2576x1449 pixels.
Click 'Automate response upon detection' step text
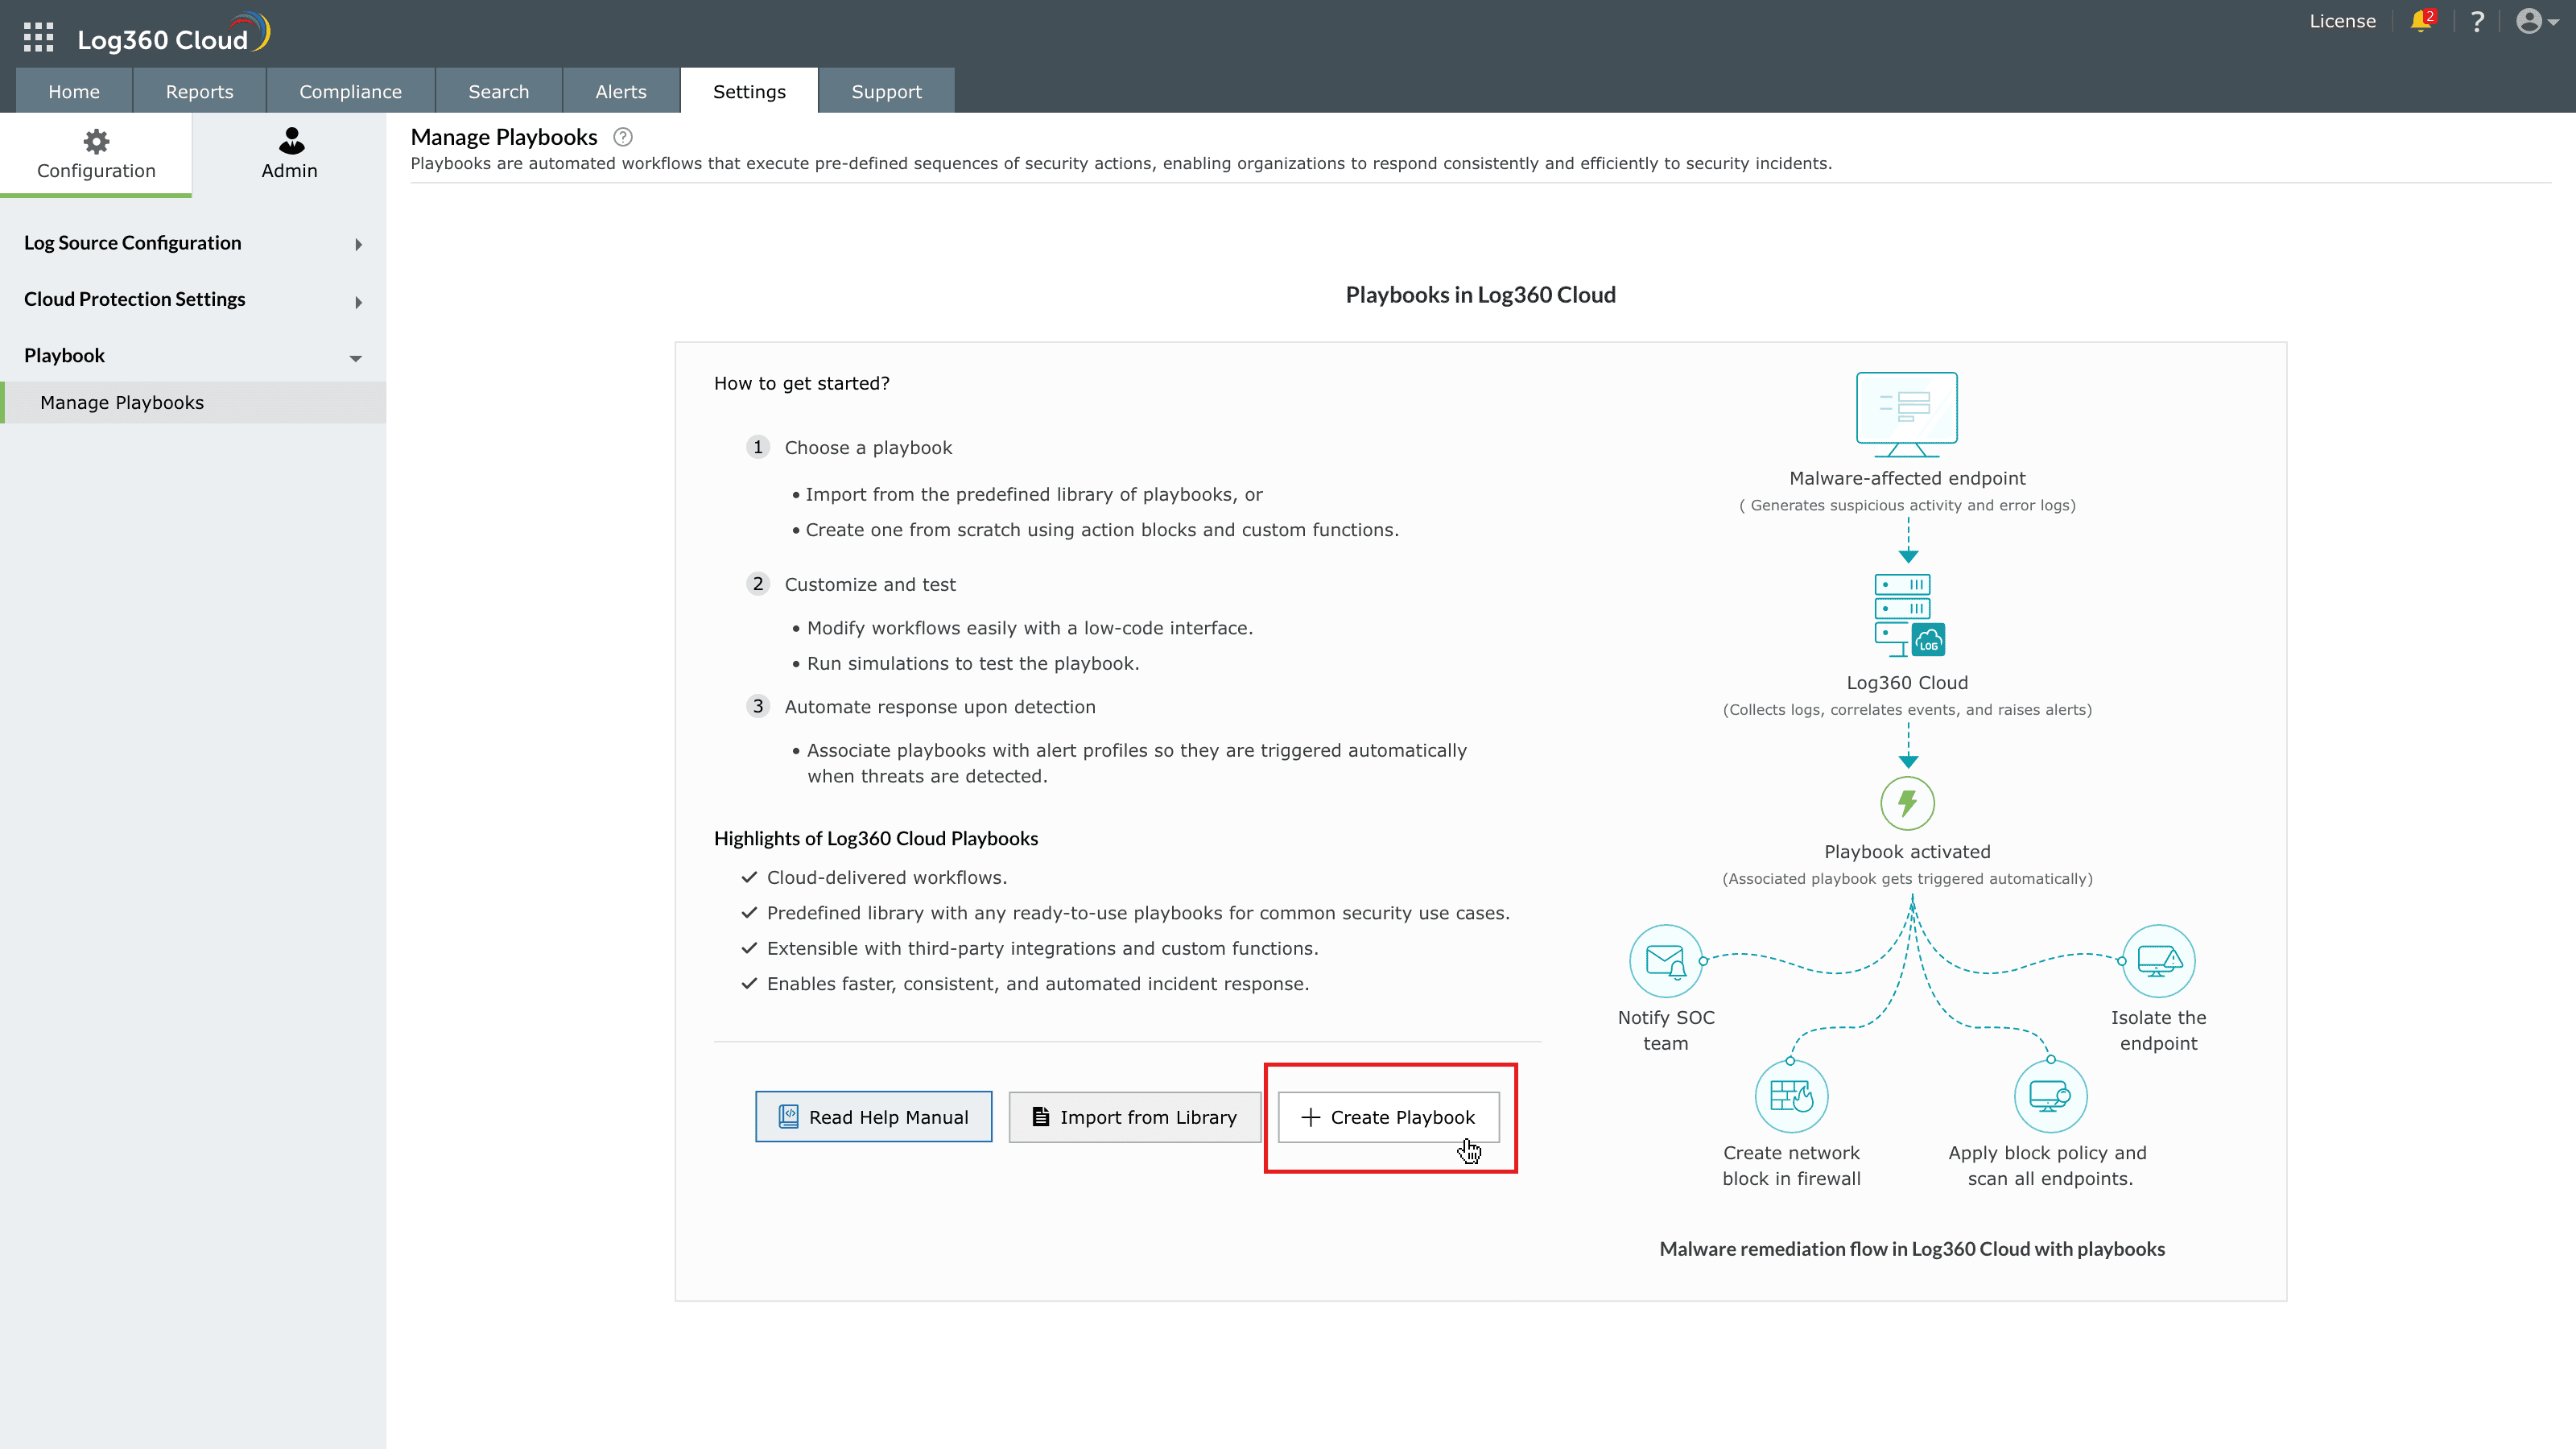point(940,707)
